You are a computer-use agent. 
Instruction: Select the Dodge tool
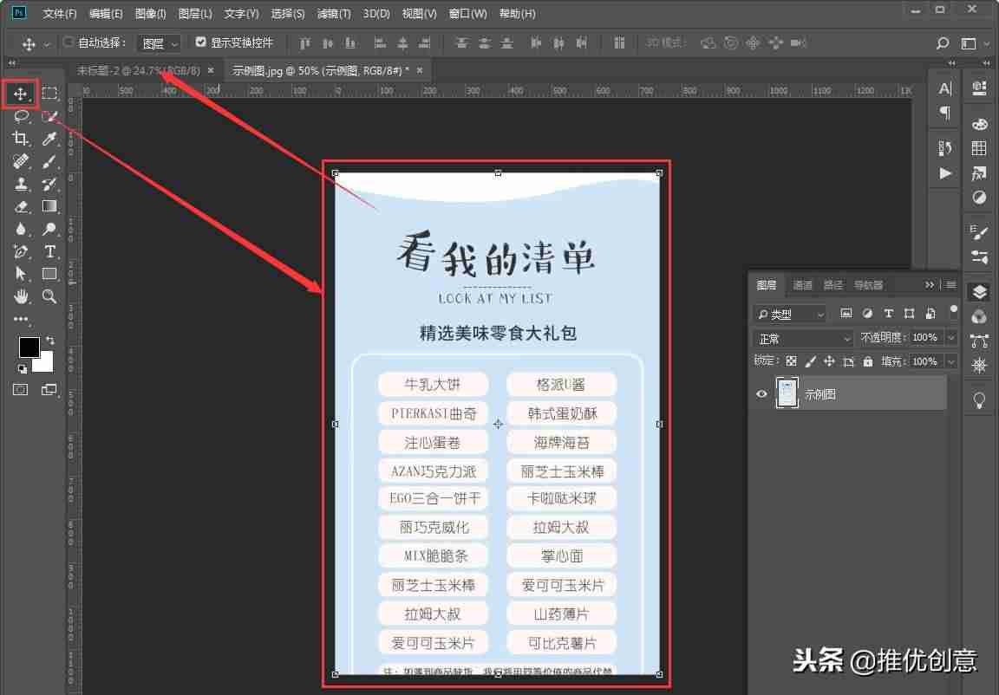[49, 229]
